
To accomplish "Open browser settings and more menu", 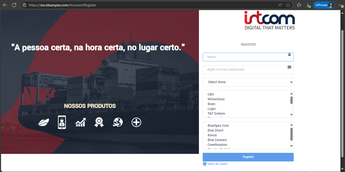I will coord(341,5).
